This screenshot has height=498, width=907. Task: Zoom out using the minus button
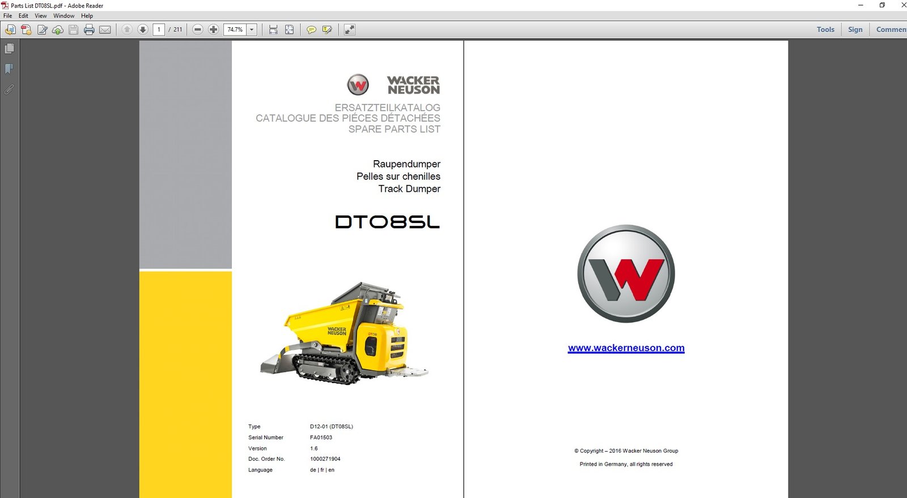[x=198, y=29]
